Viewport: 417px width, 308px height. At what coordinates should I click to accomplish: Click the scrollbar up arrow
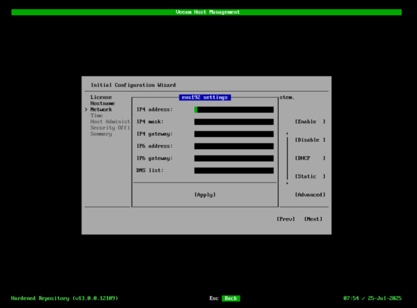tap(287, 133)
